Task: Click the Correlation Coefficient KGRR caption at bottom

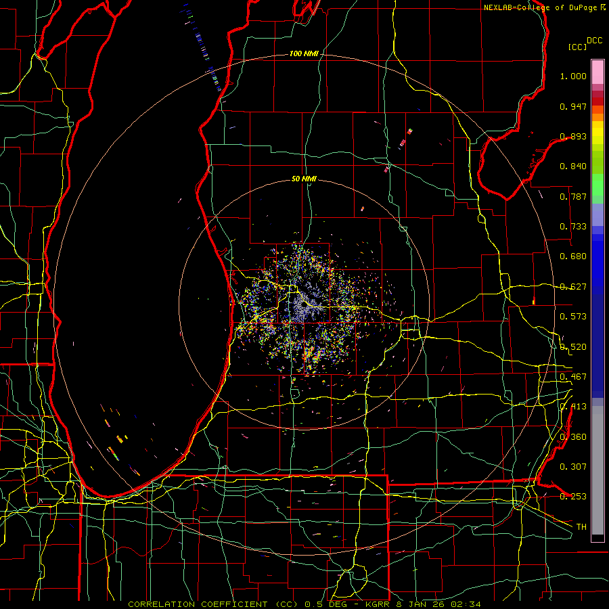Action: click(x=304, y=604)
